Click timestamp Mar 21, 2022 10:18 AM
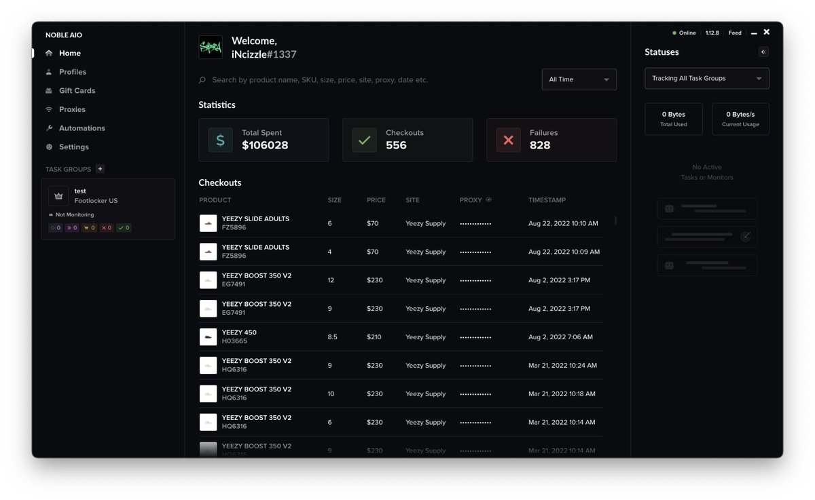Viewport: 815px width, 500px height. click(x=562, y=394)
